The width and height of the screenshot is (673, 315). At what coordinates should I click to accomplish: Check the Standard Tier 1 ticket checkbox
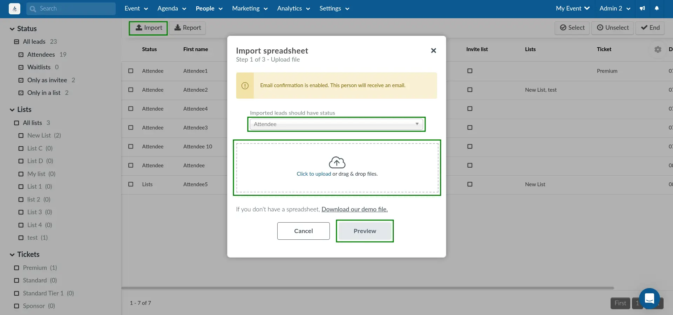click(16, 293)
